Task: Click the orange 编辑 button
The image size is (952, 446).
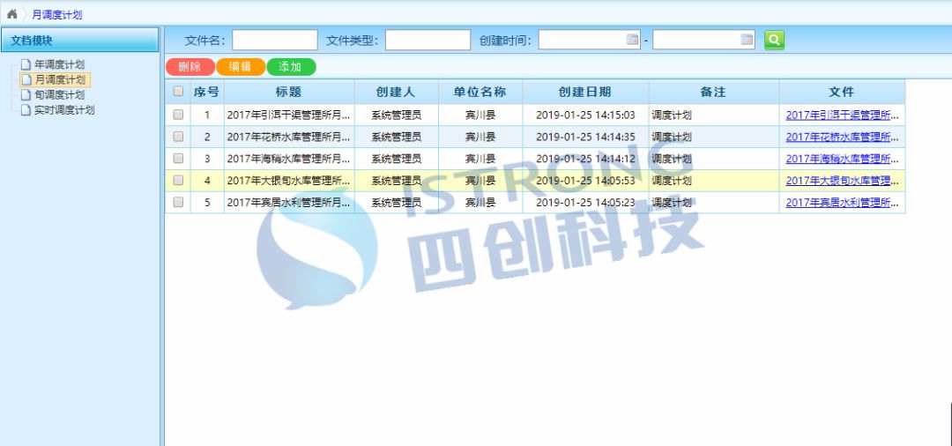Action: (x=240, y=67)
